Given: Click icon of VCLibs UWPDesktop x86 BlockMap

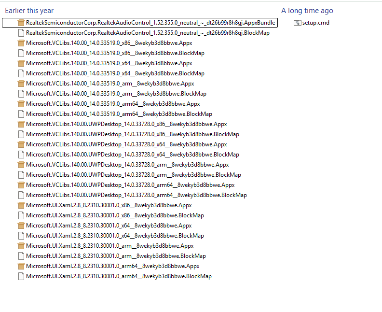Looking at the screenshot, I should coord(21,134).
